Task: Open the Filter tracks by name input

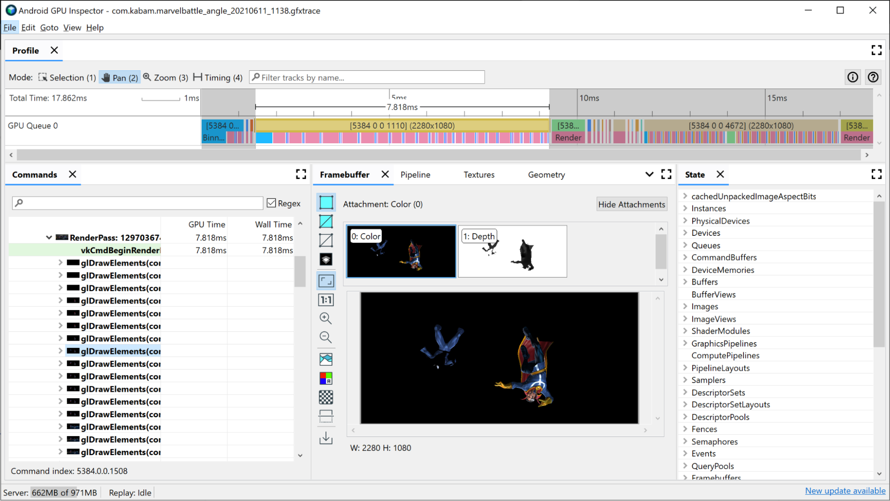Action: click(367, 77)
